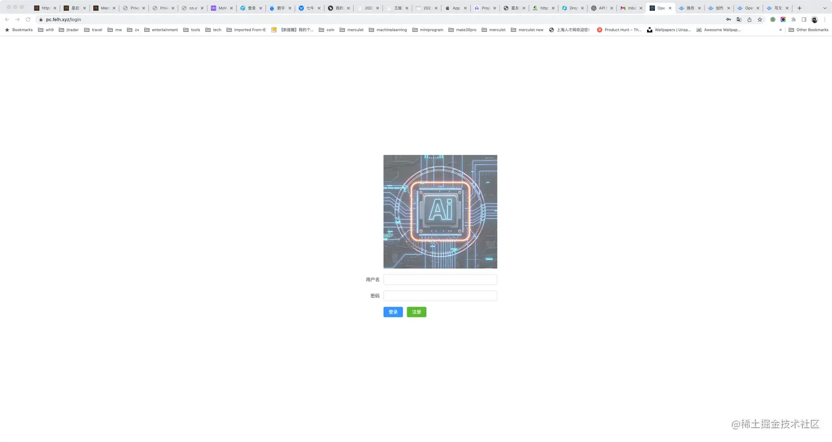Bookmark this page with the star icon
832x442 pixels.
760,19
